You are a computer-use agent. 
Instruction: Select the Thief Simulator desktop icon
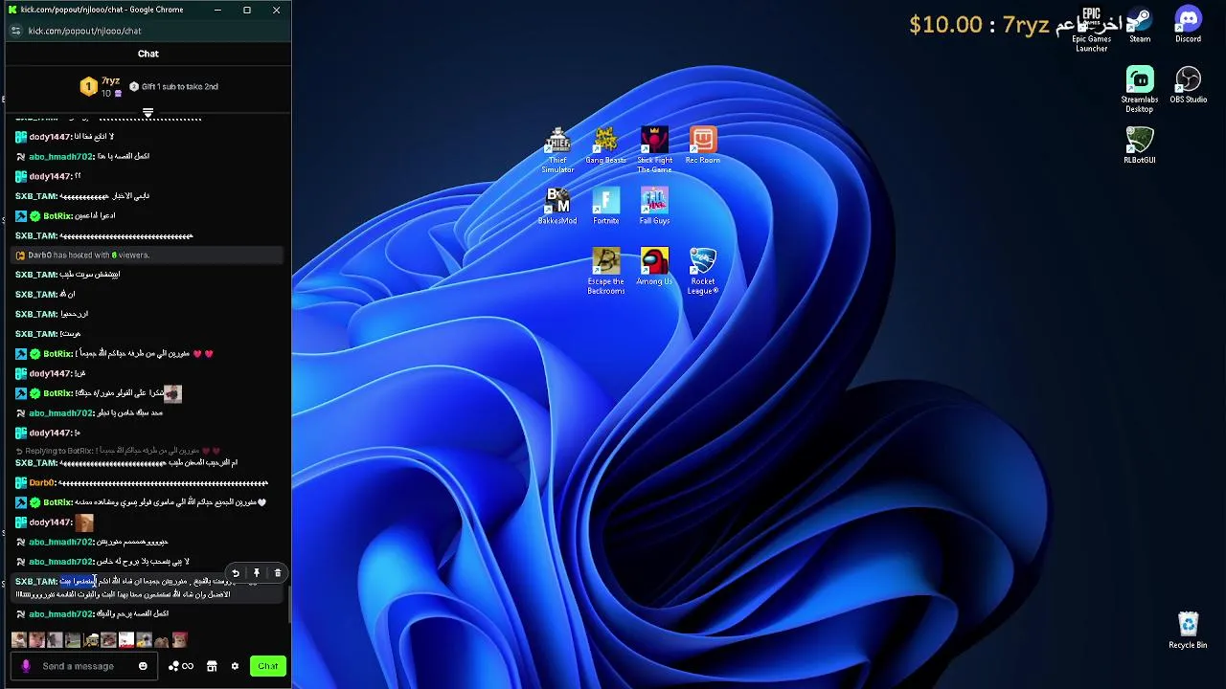557,150
